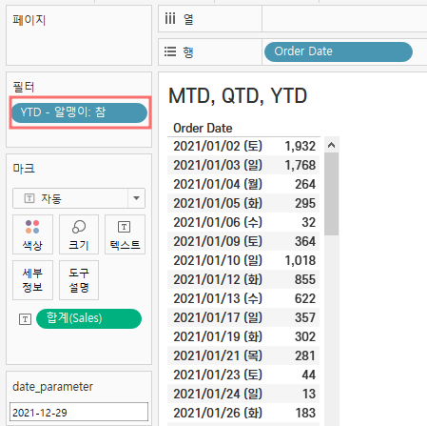427x426 pixels.
Task: Select the row 2021/01/17 (일)
Action: 243,317
